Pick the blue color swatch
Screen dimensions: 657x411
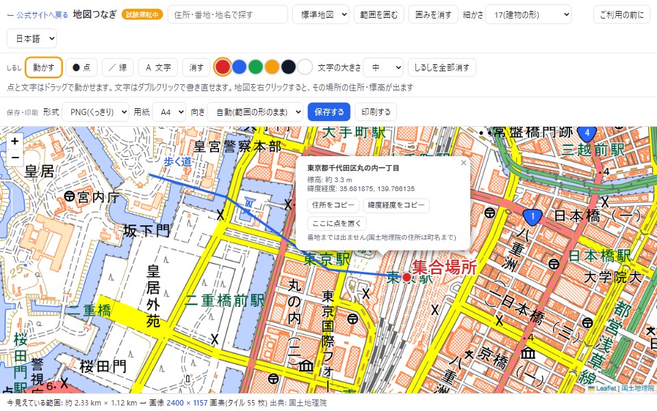239,67
